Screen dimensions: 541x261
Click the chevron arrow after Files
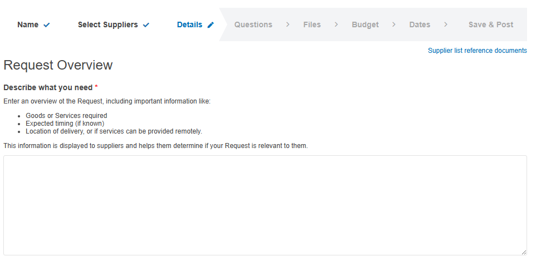point(337,24)
